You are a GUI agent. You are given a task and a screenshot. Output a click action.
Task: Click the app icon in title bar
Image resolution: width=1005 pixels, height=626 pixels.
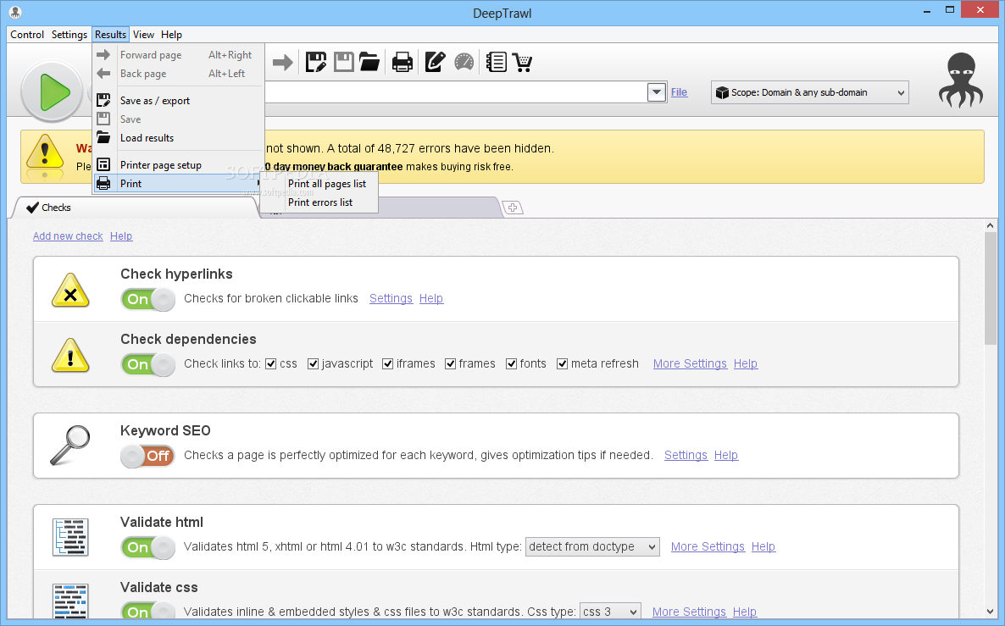(x=15, y=12)
